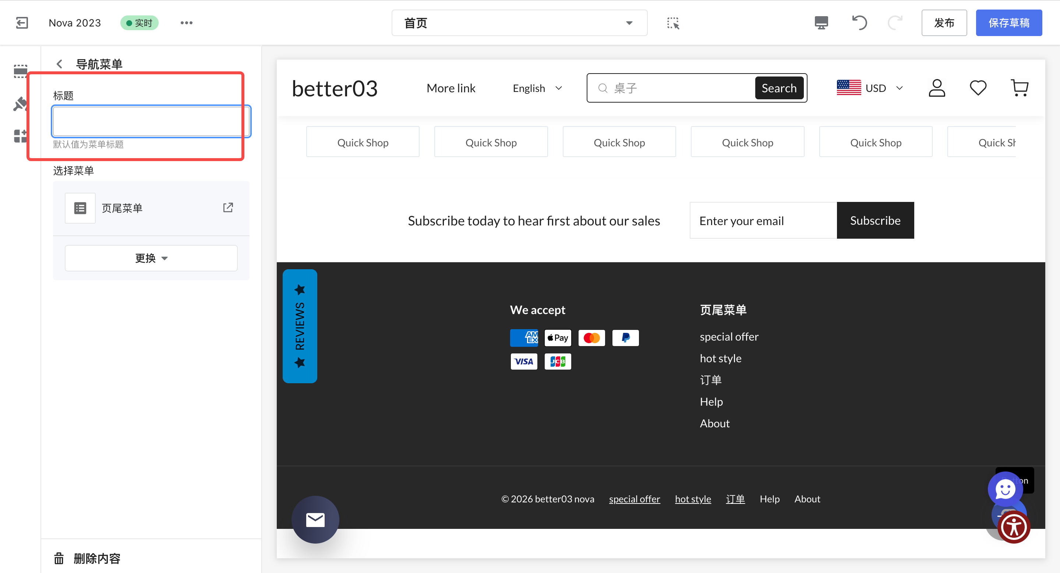Open the 更换 change menu dropdown
This screenshot has width=1060, height=573.
click(x=151, y=258)
